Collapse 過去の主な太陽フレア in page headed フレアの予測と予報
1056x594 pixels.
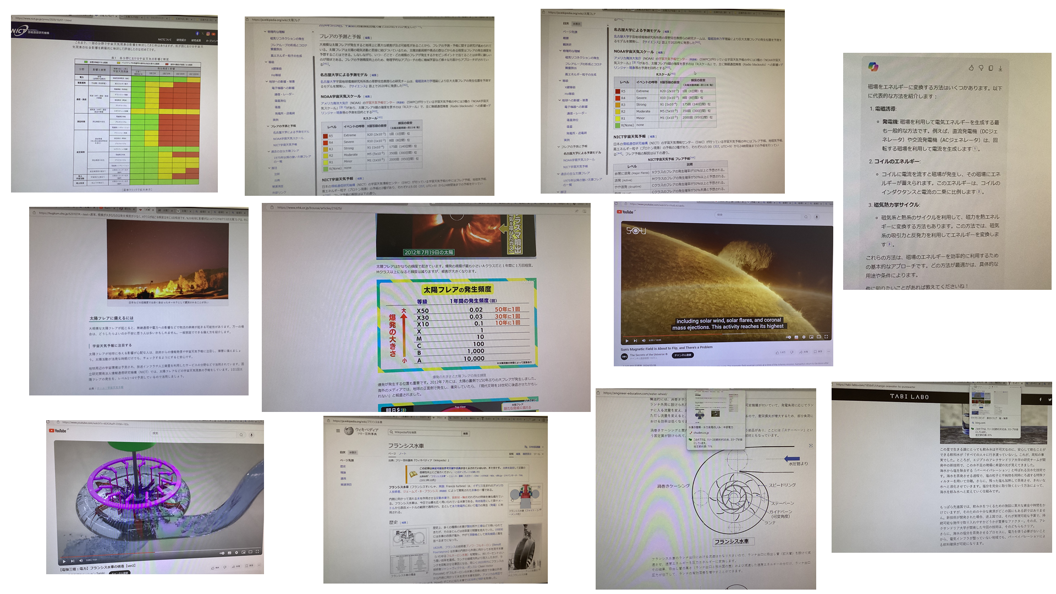[269, 151]
